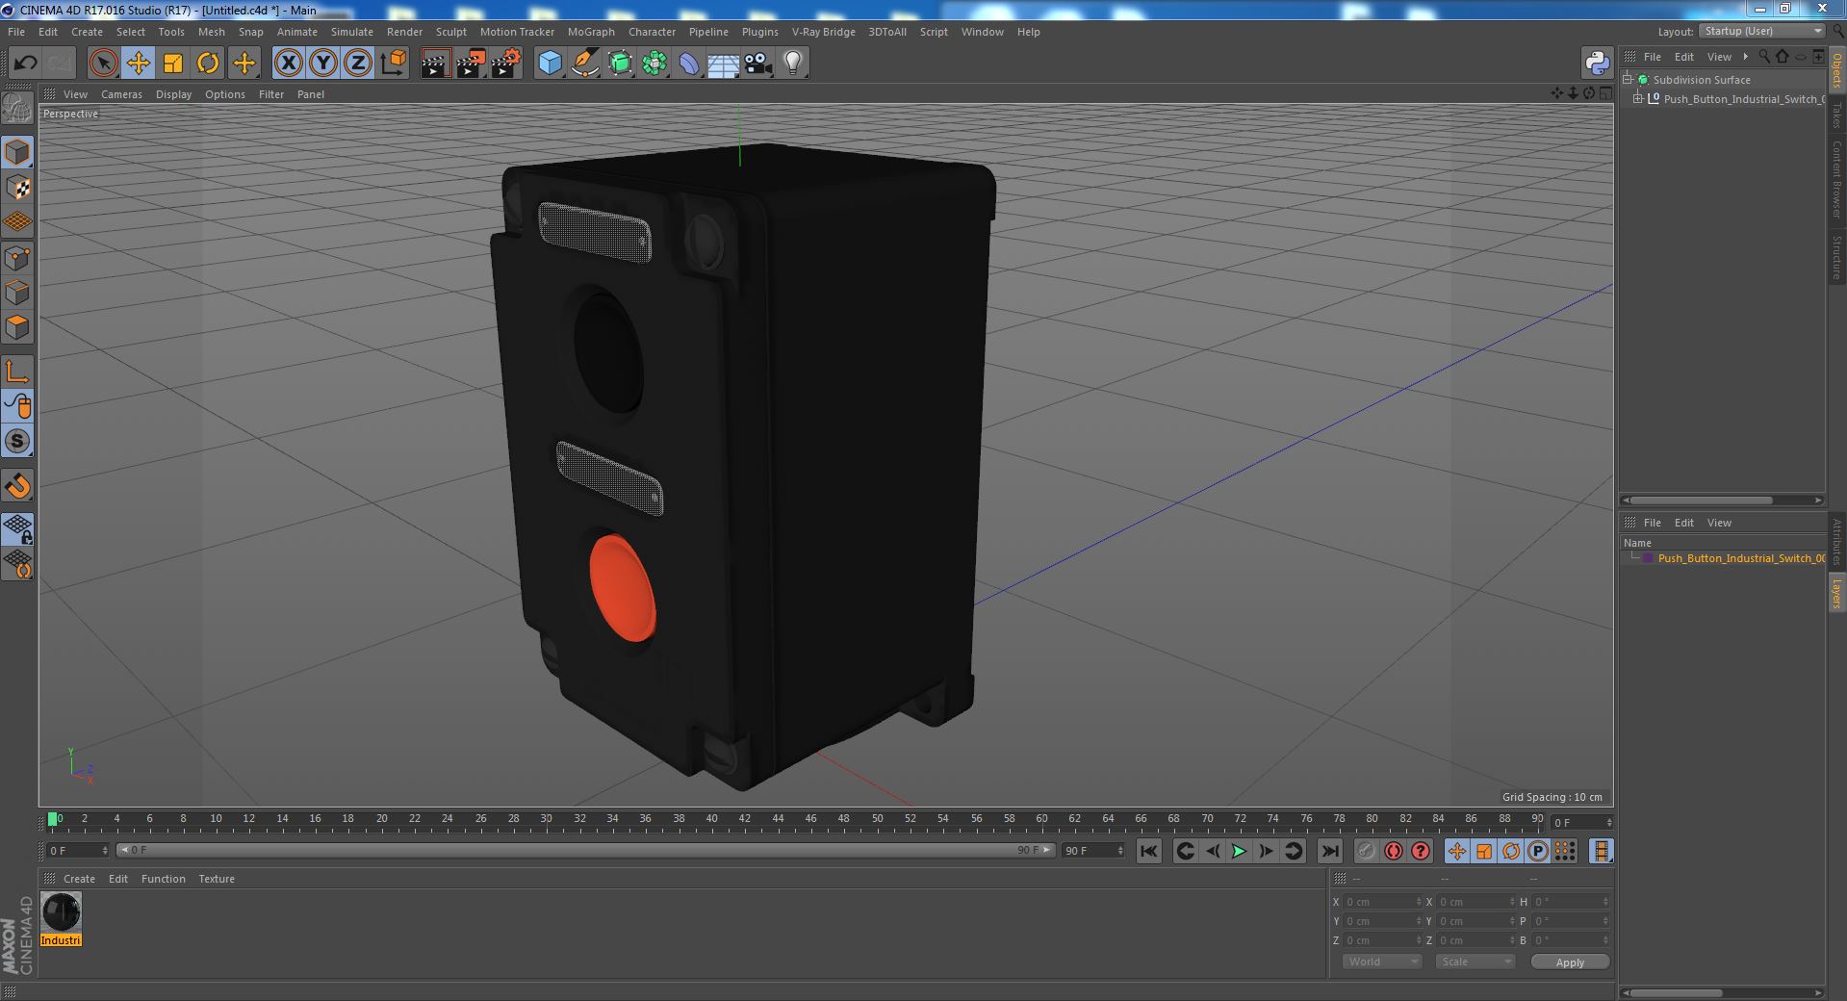Viewport: 1847px width, 1001px height.
Task: Open viewport Display menu
Action: click(x=173, y=94)
